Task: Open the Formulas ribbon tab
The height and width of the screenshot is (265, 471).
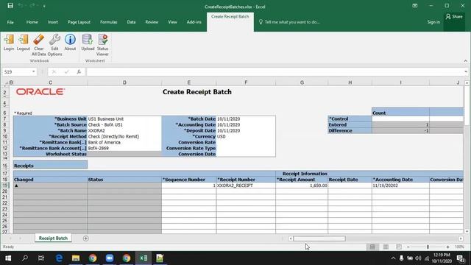Action: tap(109, 22)
